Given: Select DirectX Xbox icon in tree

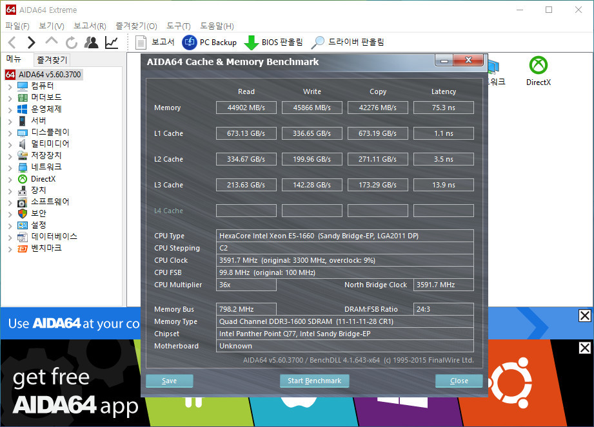Looking at the screenshot, I should [23, 179].
